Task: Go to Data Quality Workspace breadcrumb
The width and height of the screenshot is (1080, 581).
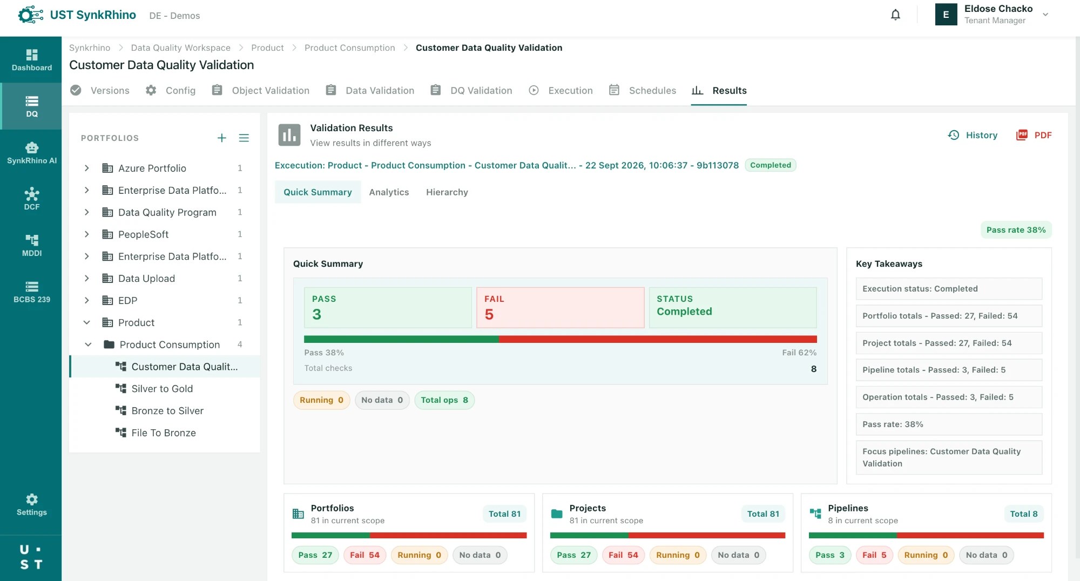Action: tap(180, 48)
